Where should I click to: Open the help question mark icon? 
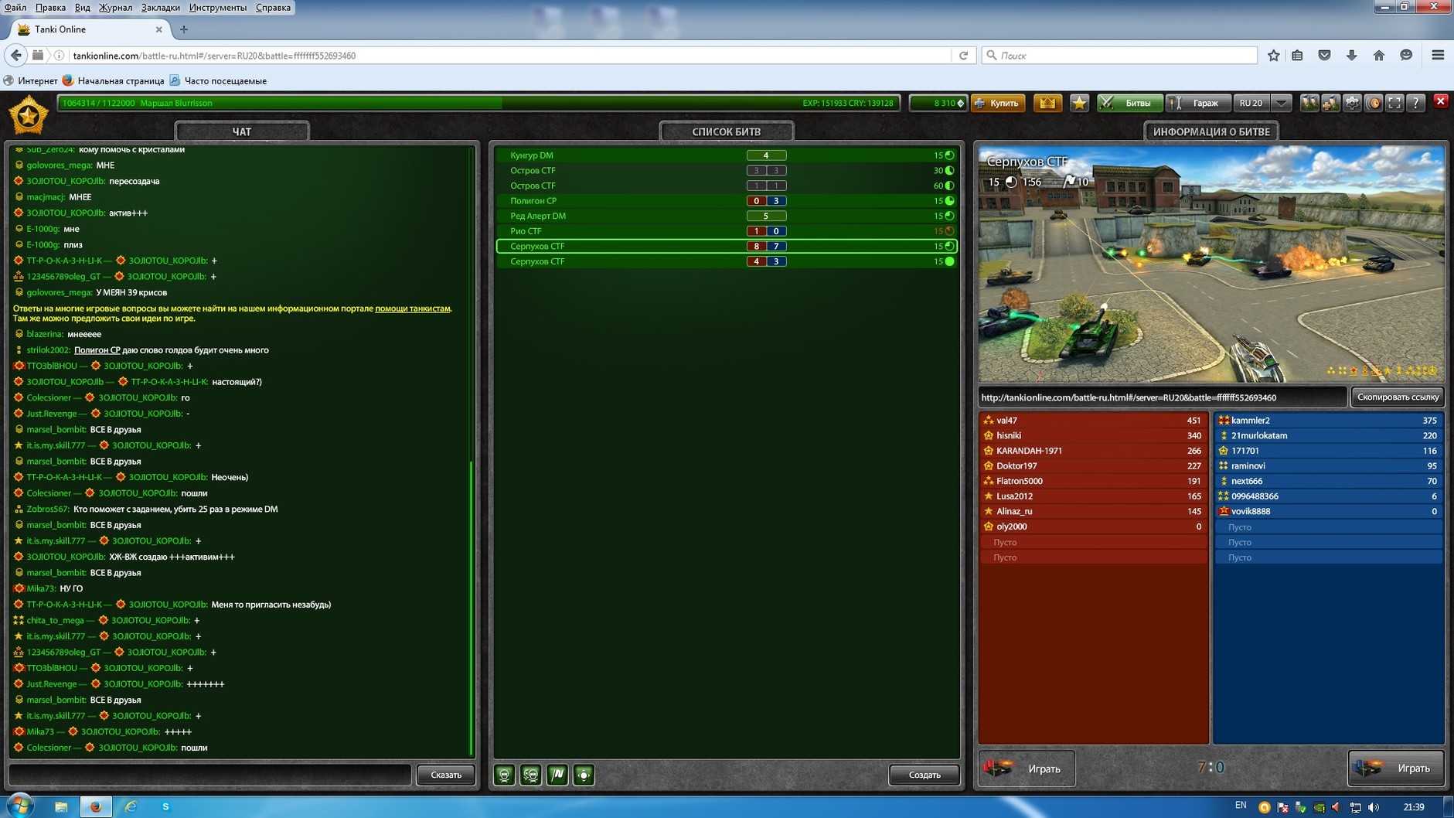(x=1415, y=103)
